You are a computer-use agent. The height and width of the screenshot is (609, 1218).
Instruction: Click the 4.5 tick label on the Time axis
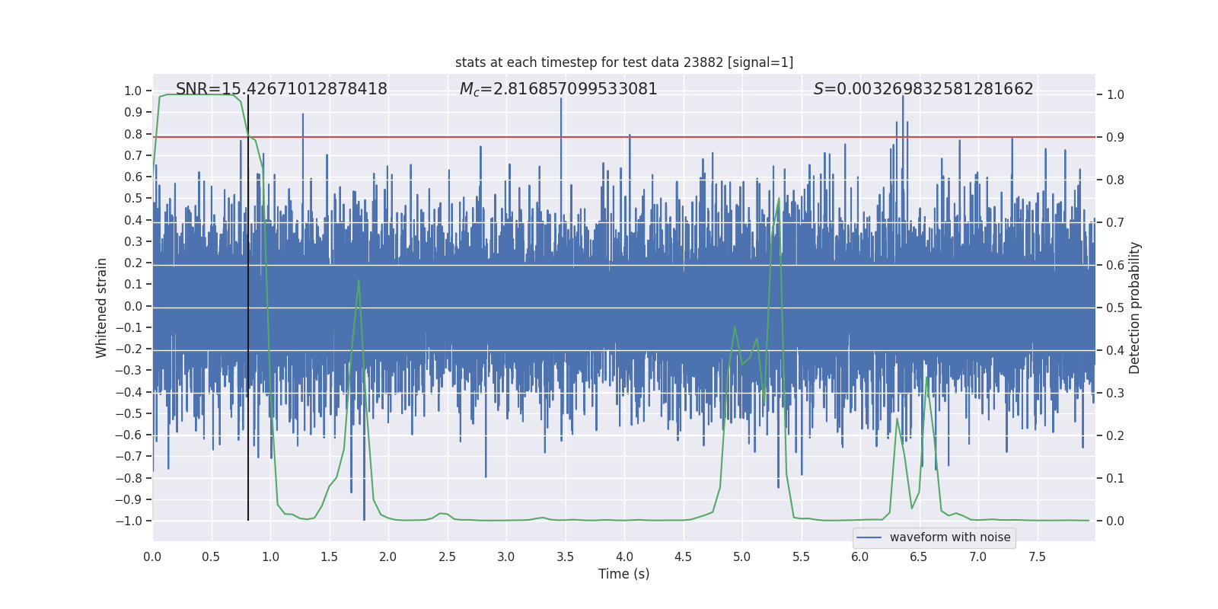(683, 556)
